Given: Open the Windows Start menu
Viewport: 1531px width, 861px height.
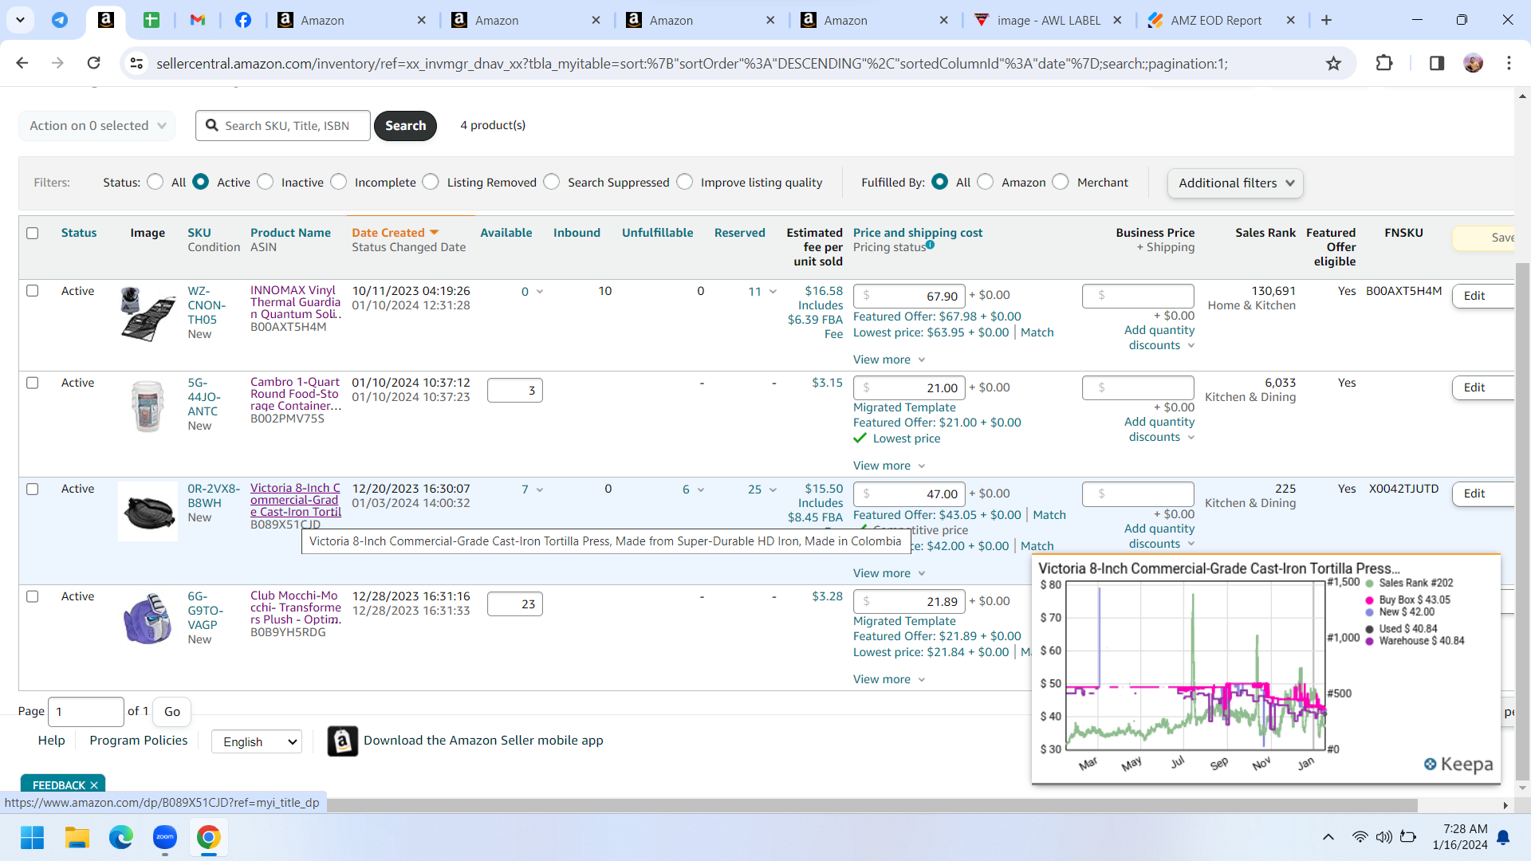Looking at the screenshot, I should point(32,837).
